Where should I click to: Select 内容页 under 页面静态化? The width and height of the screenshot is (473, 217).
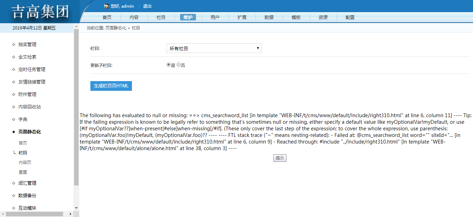pyautogui.click(x=25, y=162)
